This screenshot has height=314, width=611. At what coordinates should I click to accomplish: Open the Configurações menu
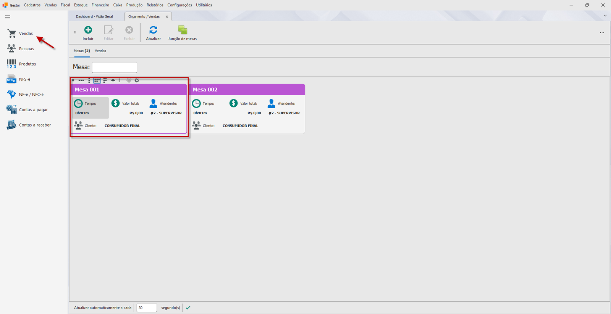tap(179, 5)
